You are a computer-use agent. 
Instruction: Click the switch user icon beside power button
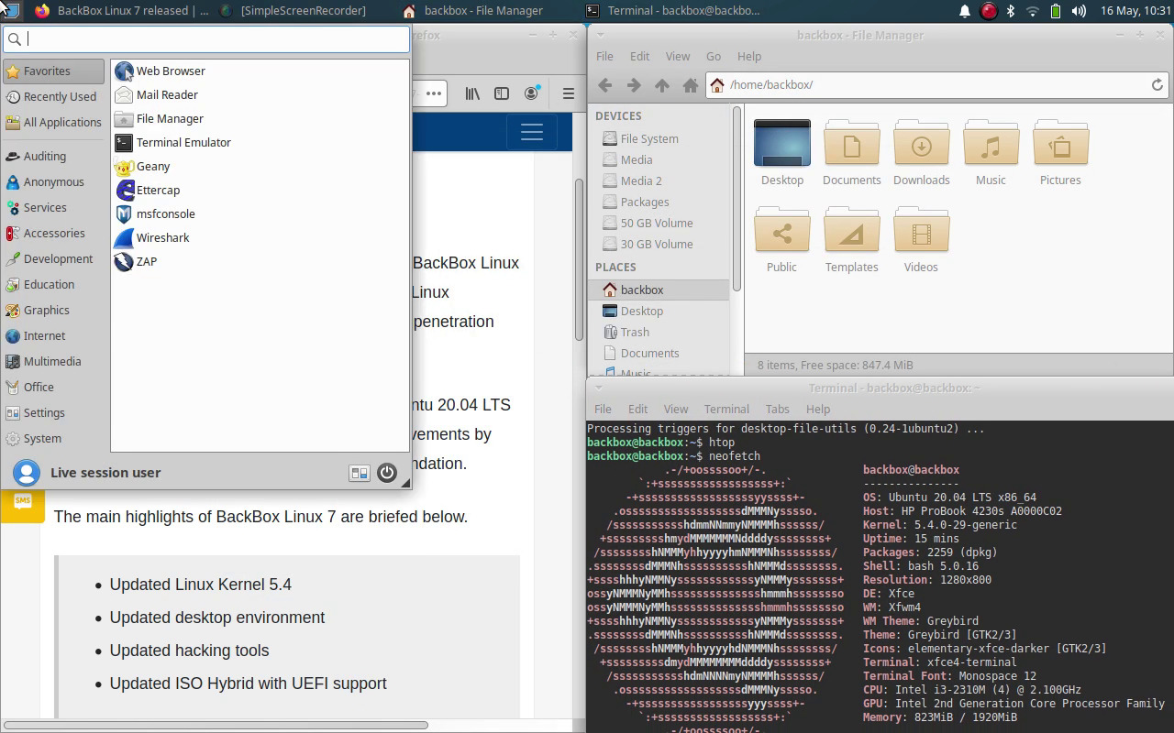[x=360, y=473]
